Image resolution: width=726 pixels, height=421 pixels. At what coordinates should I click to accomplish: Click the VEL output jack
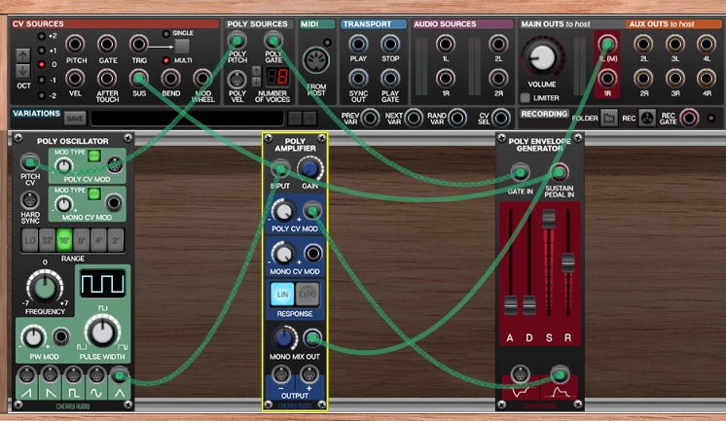75,78
